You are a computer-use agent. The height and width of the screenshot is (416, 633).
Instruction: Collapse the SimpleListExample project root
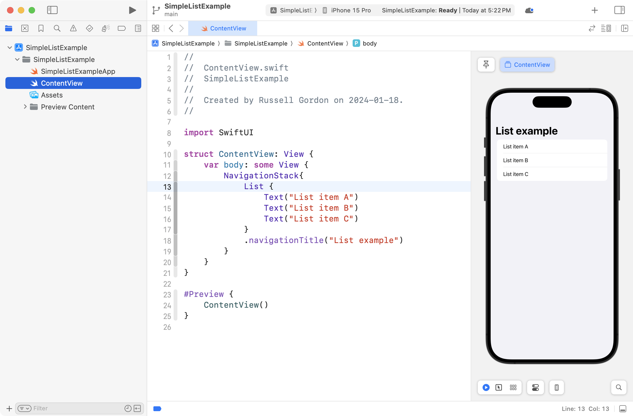[x=10, y=48]
